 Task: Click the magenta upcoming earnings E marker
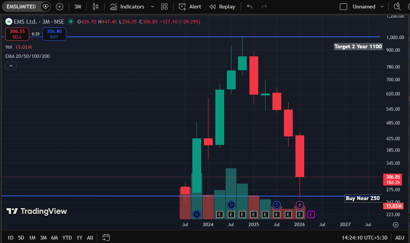coord(311,215)
